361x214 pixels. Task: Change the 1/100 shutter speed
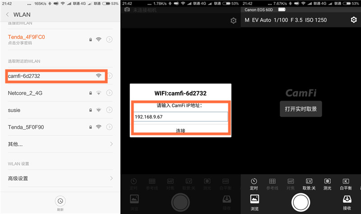(281, 20)
